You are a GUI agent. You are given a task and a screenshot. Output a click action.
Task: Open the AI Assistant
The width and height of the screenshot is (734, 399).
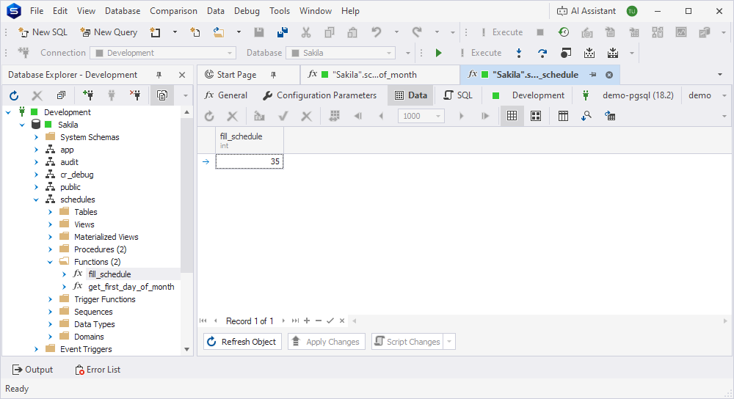click(586, 11)
